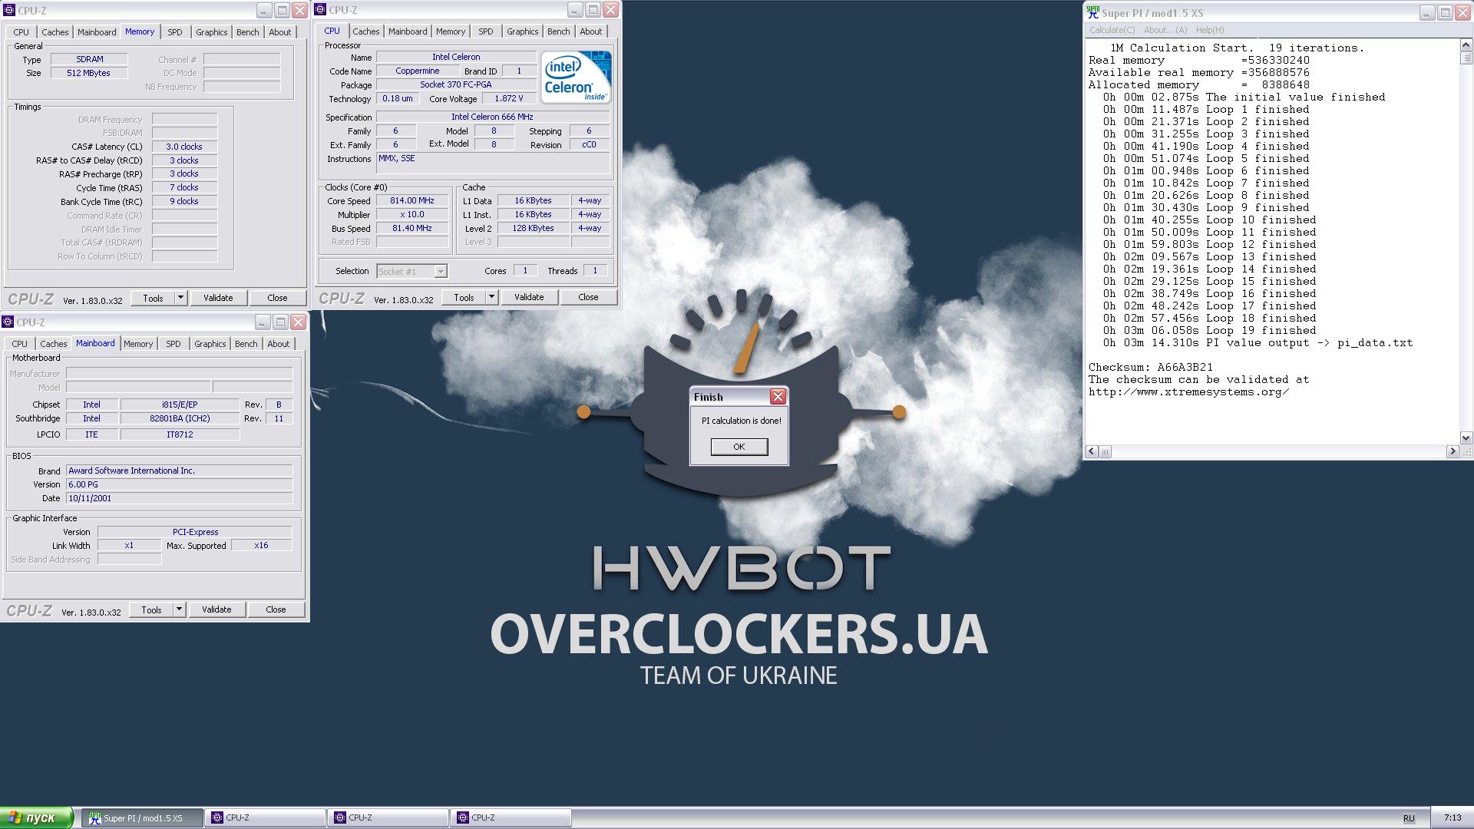The image size is (1474, 829).
Task: Click the LPCIO model IT8712
Action: point(180,434)
